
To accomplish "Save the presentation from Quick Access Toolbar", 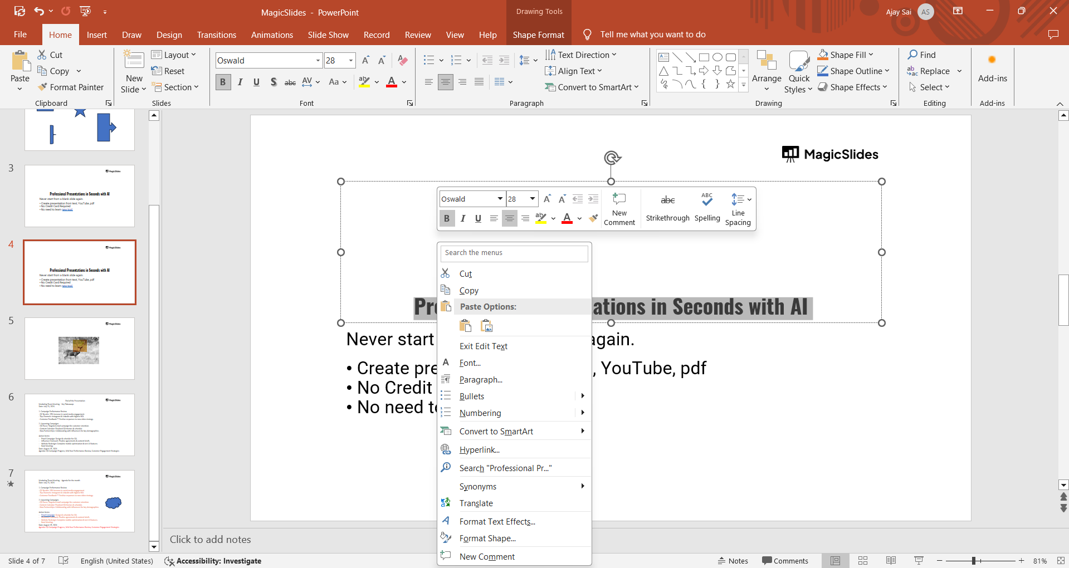I will pyautogui.click(x=19, y=11).
